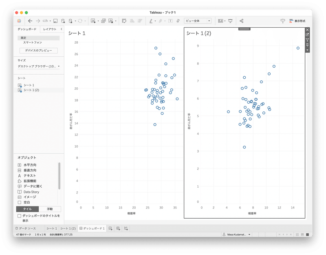Open dropdown arrow next to clear sheet icon

(116, 21)
